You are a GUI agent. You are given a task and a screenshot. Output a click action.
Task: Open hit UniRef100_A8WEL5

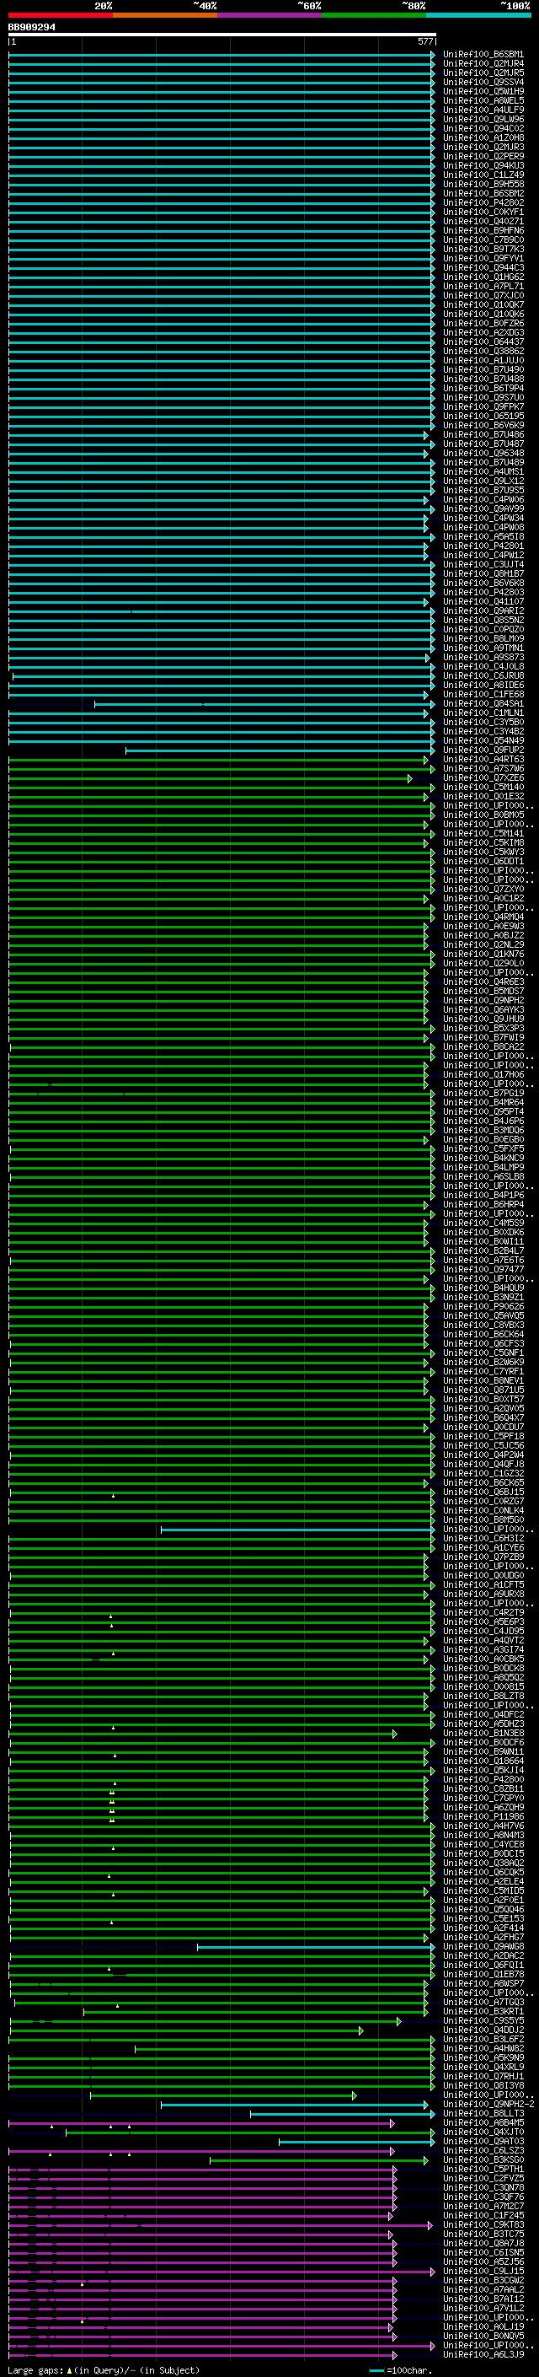(483, 100)
